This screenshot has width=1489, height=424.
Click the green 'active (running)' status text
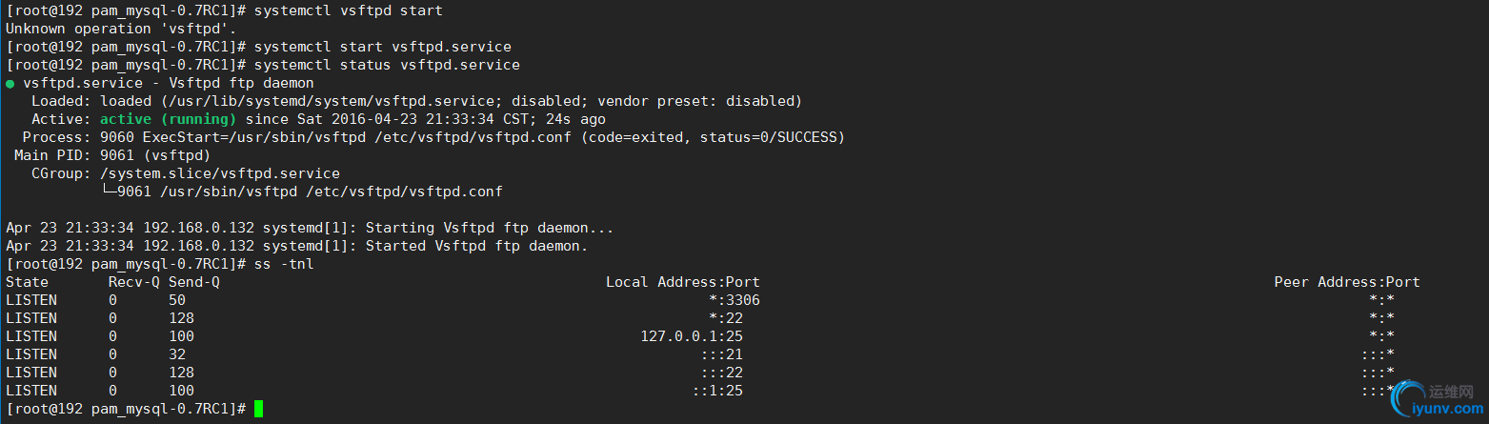[x=168, y=119]
